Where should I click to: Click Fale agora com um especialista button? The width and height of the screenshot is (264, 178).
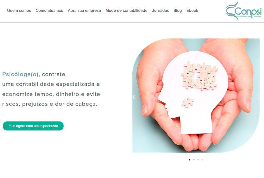[x=33, y=126]
